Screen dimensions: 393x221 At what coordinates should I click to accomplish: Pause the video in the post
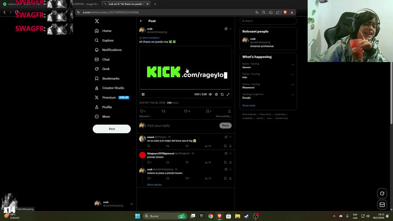click(143, 94)
